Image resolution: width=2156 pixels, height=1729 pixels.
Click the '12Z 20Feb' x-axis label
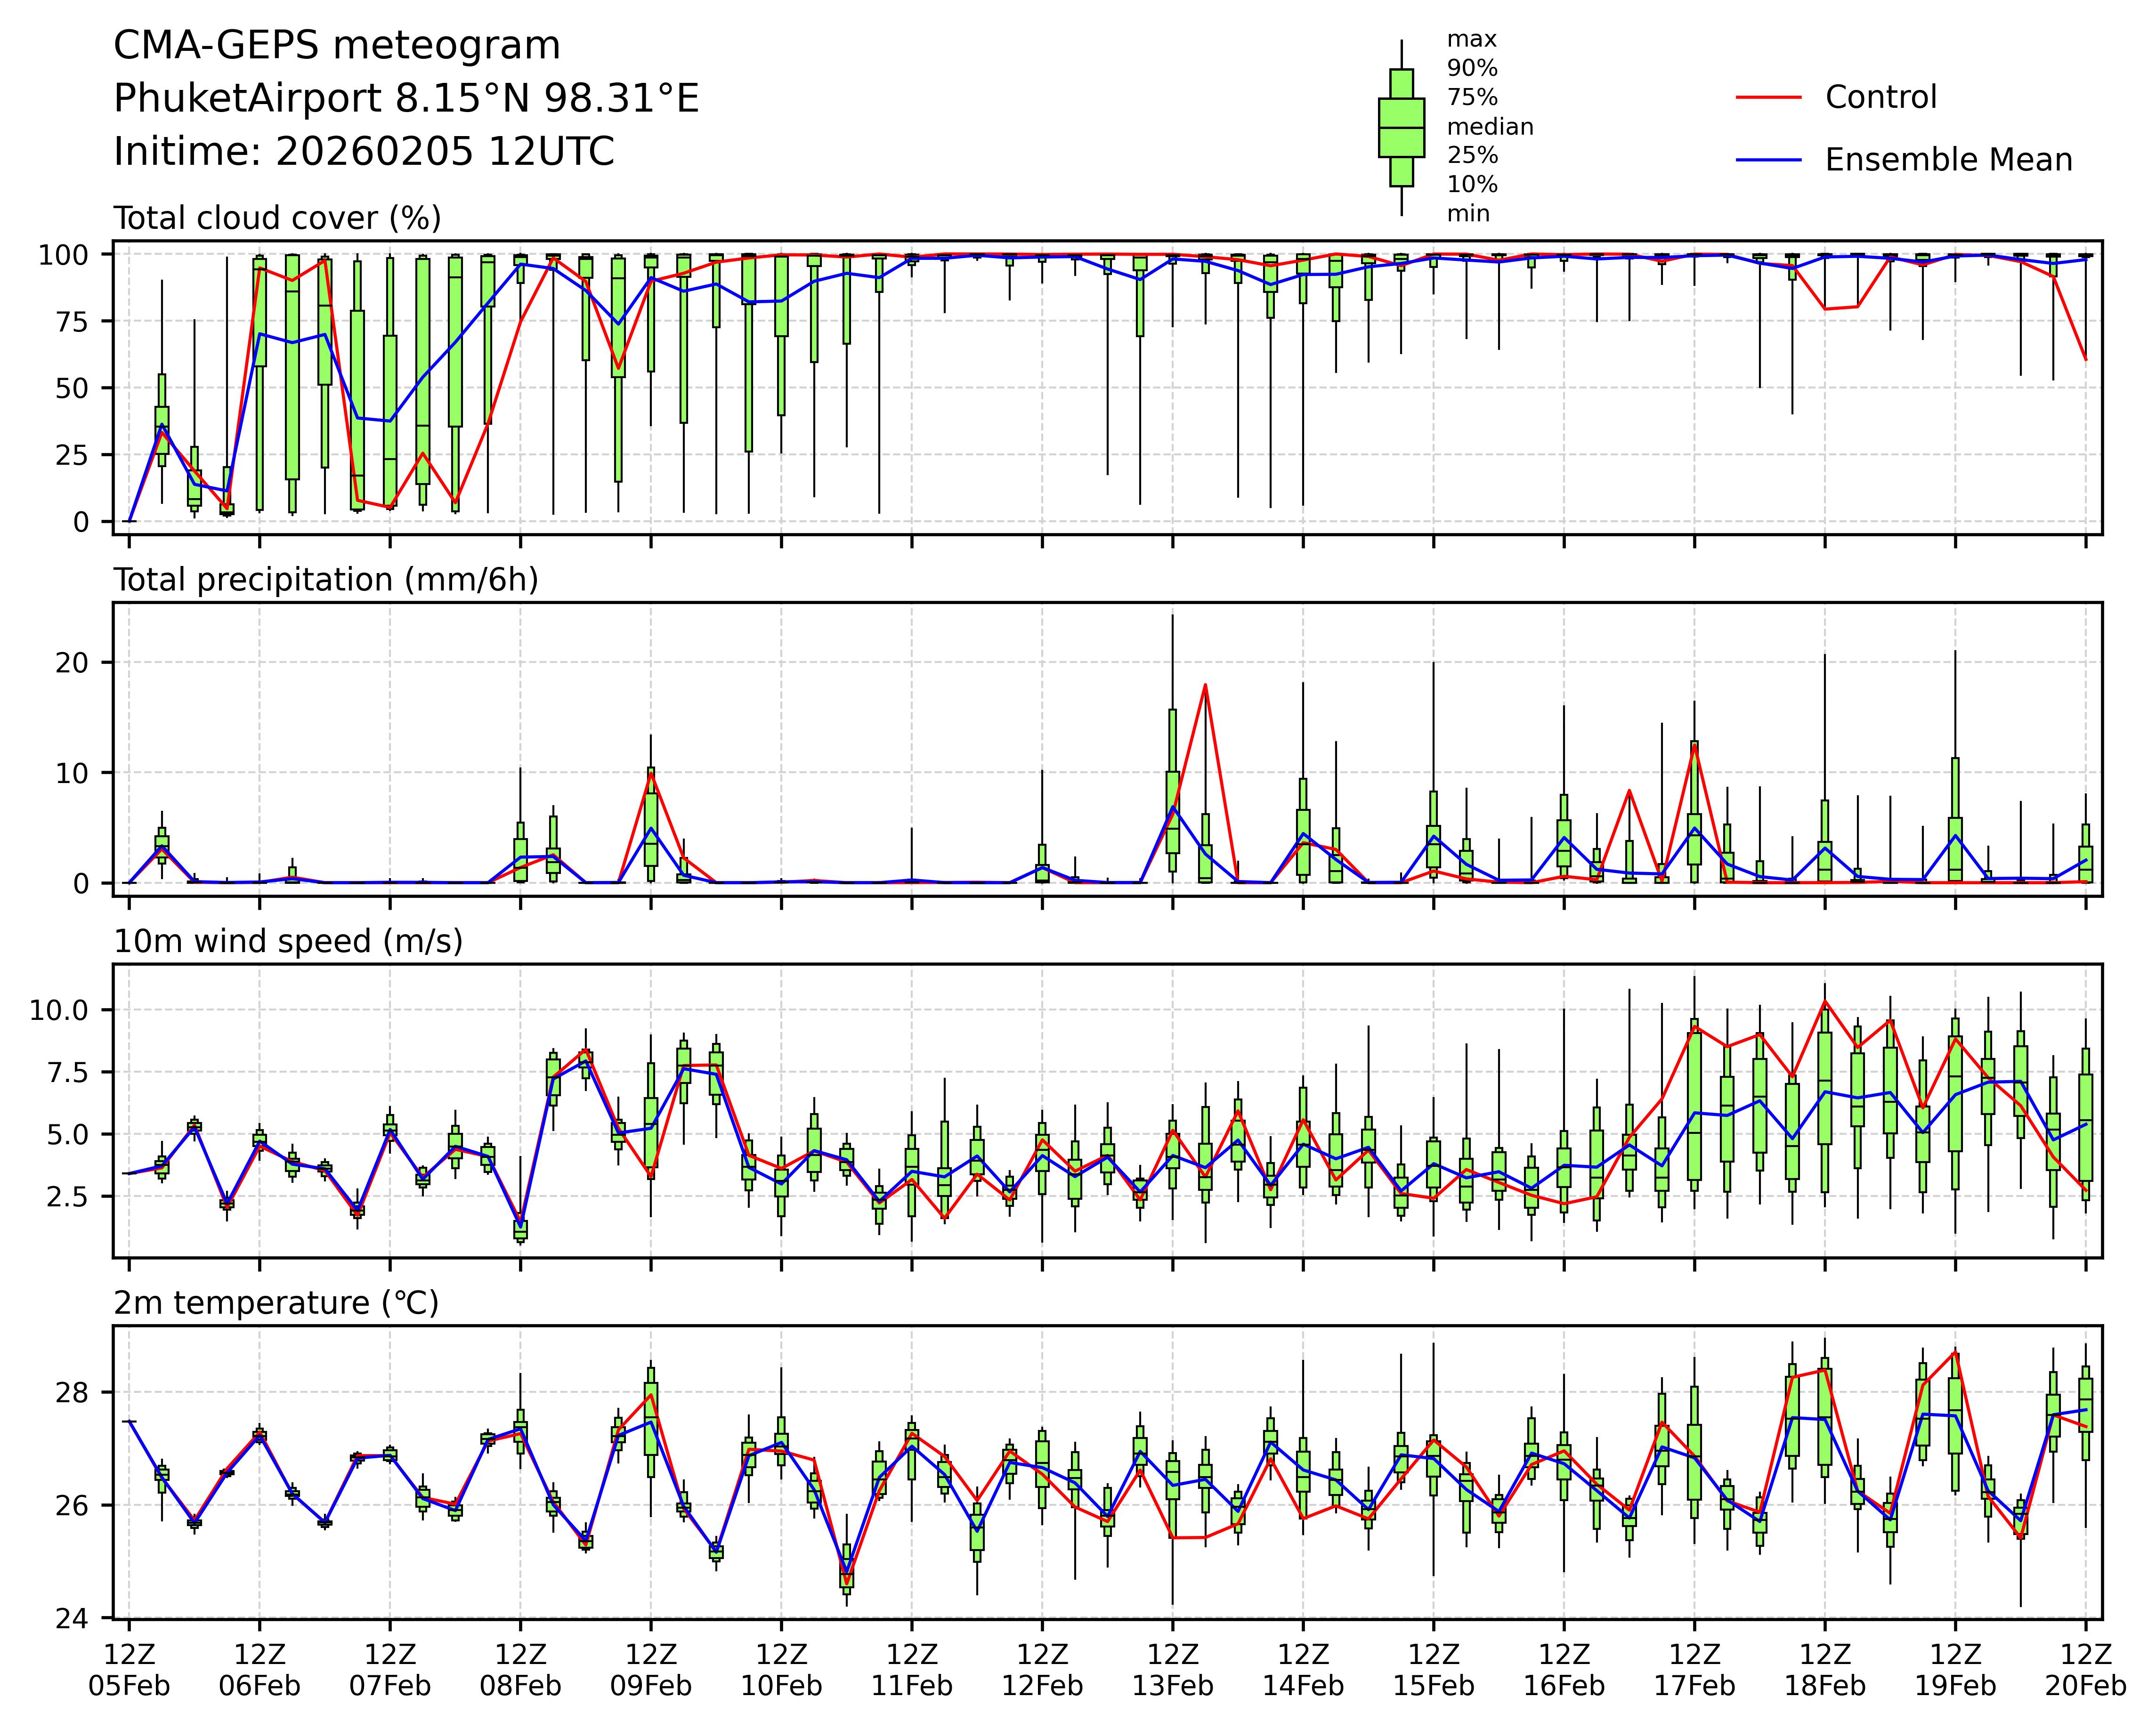point(2085,1669)
